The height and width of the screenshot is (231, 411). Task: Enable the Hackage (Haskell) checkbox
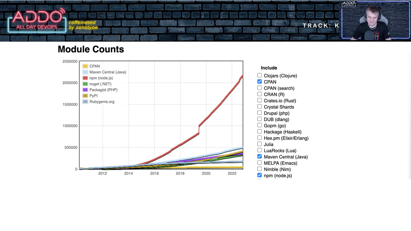click(260, 132)
